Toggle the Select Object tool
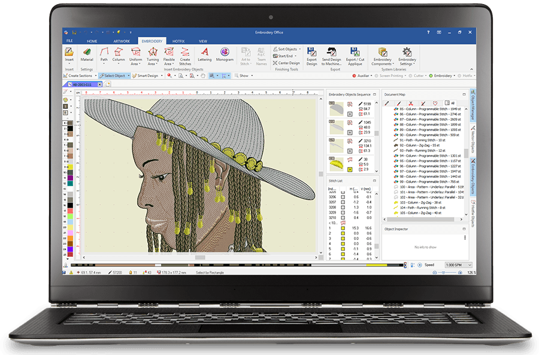 coord(113,76)
